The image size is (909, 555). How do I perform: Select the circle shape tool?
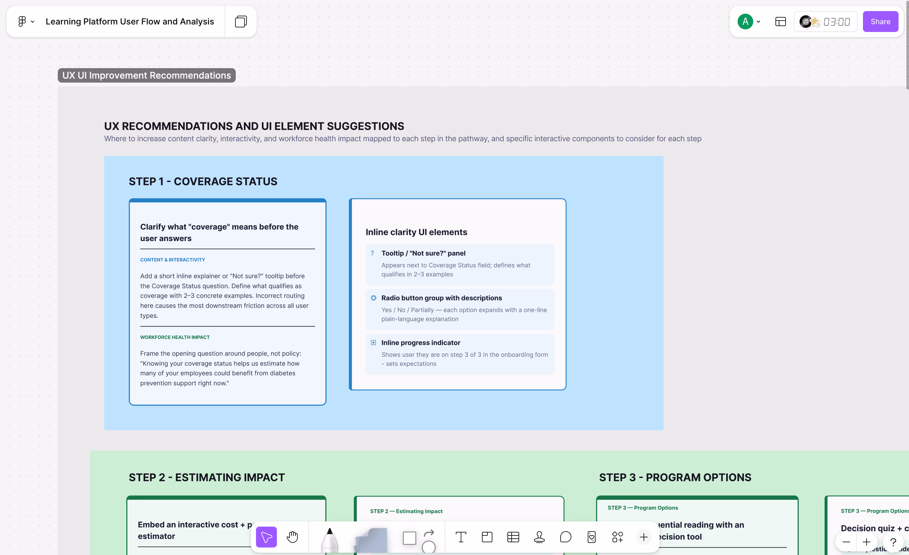pos(429,547)
